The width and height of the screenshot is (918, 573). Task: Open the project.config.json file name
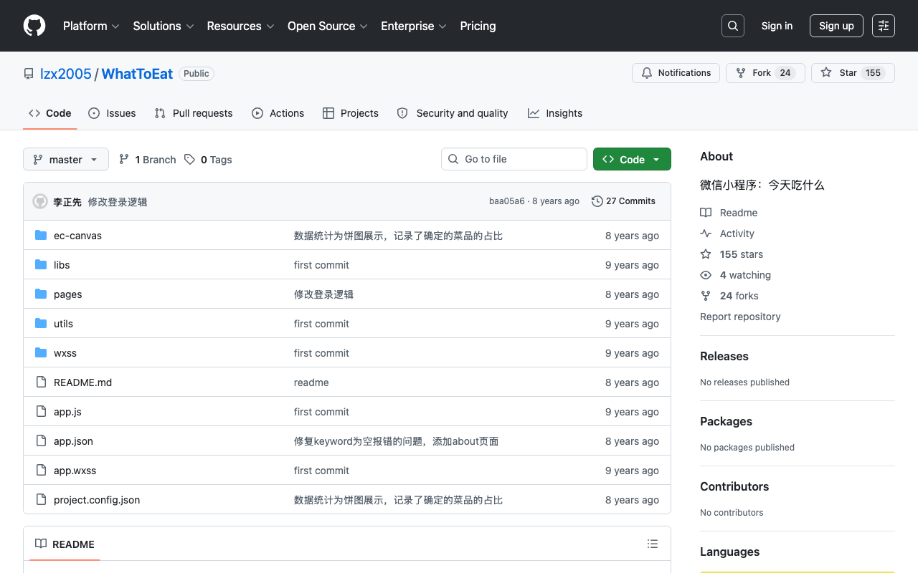[97, 500]
